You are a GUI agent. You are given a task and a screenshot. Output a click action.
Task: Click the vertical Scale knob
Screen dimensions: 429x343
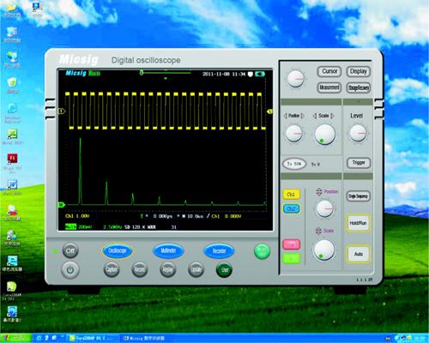(324, 250)
